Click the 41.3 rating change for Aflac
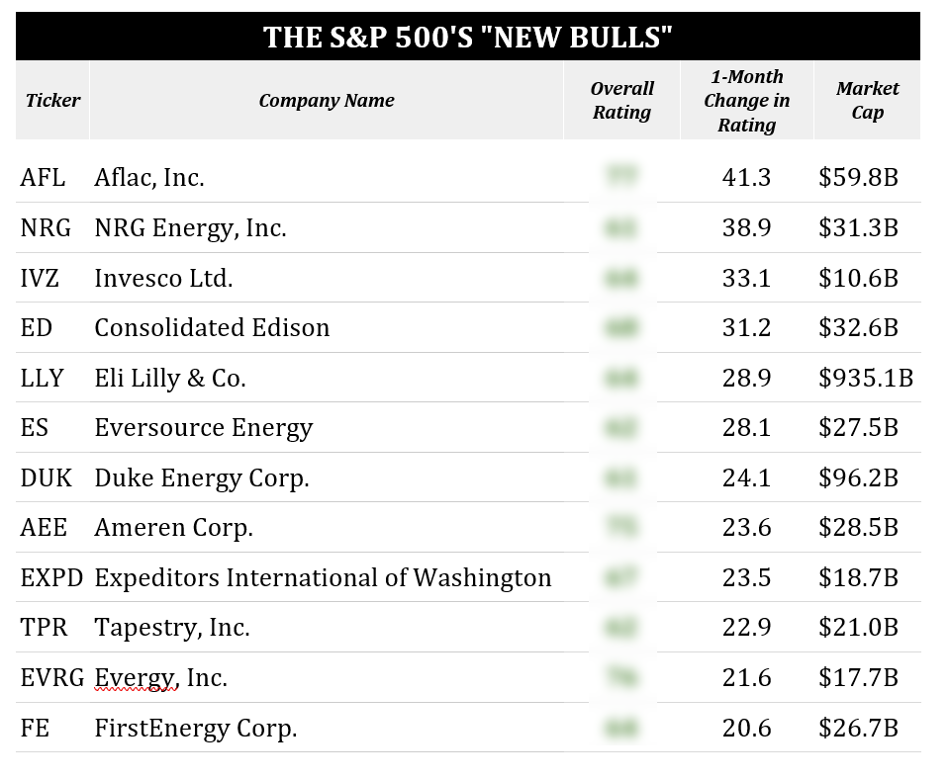 click(x=746, y=178)
